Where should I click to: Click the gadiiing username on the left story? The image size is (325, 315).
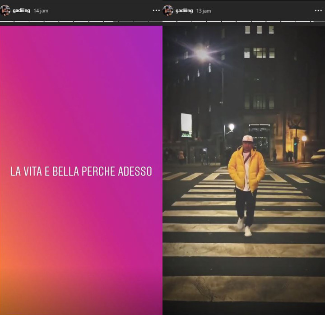click(x=22, y=10)
